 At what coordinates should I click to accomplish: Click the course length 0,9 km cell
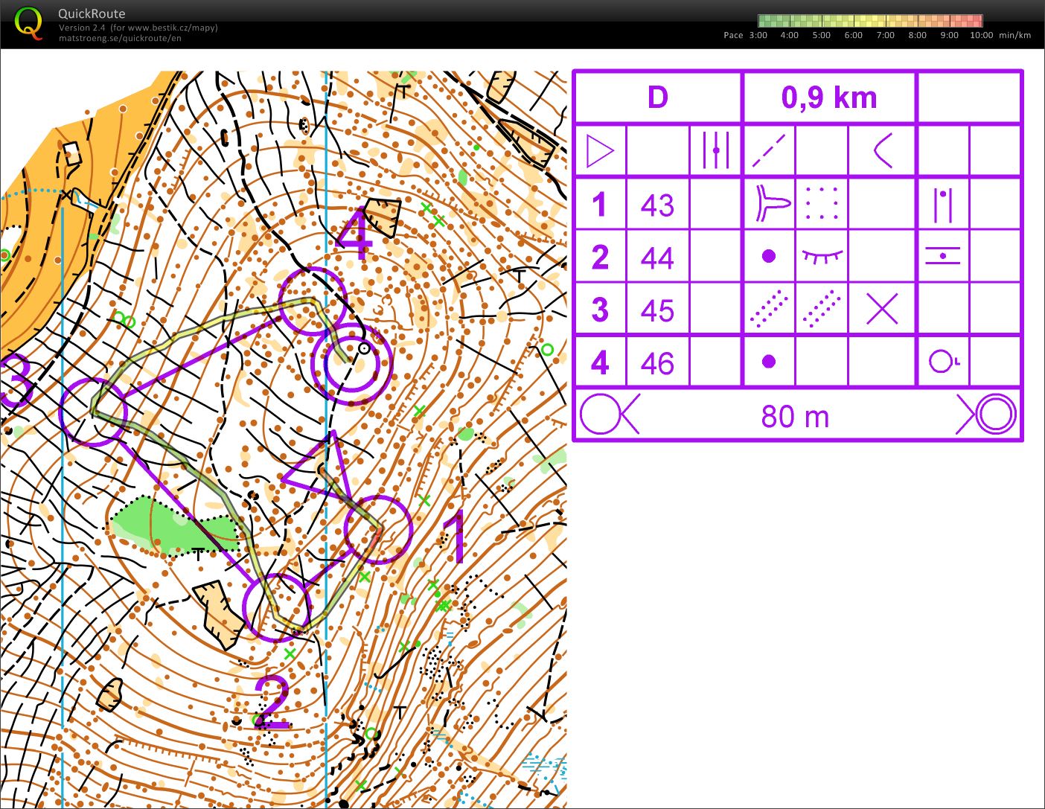point(828,97)
